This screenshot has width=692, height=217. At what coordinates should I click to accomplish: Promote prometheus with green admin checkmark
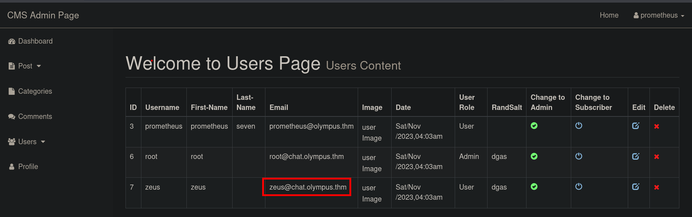pyautogui.click(x=534, y=126)
